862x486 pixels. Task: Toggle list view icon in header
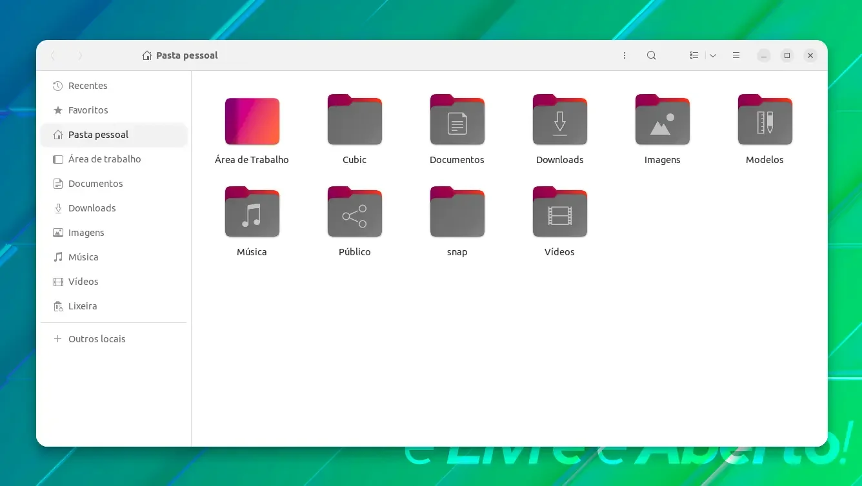pos(694,55)
